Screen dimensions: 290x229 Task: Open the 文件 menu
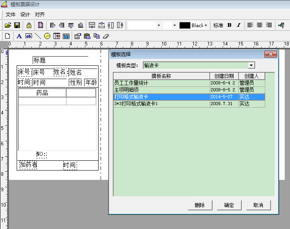pyautogui.click(x=11, y=15)
